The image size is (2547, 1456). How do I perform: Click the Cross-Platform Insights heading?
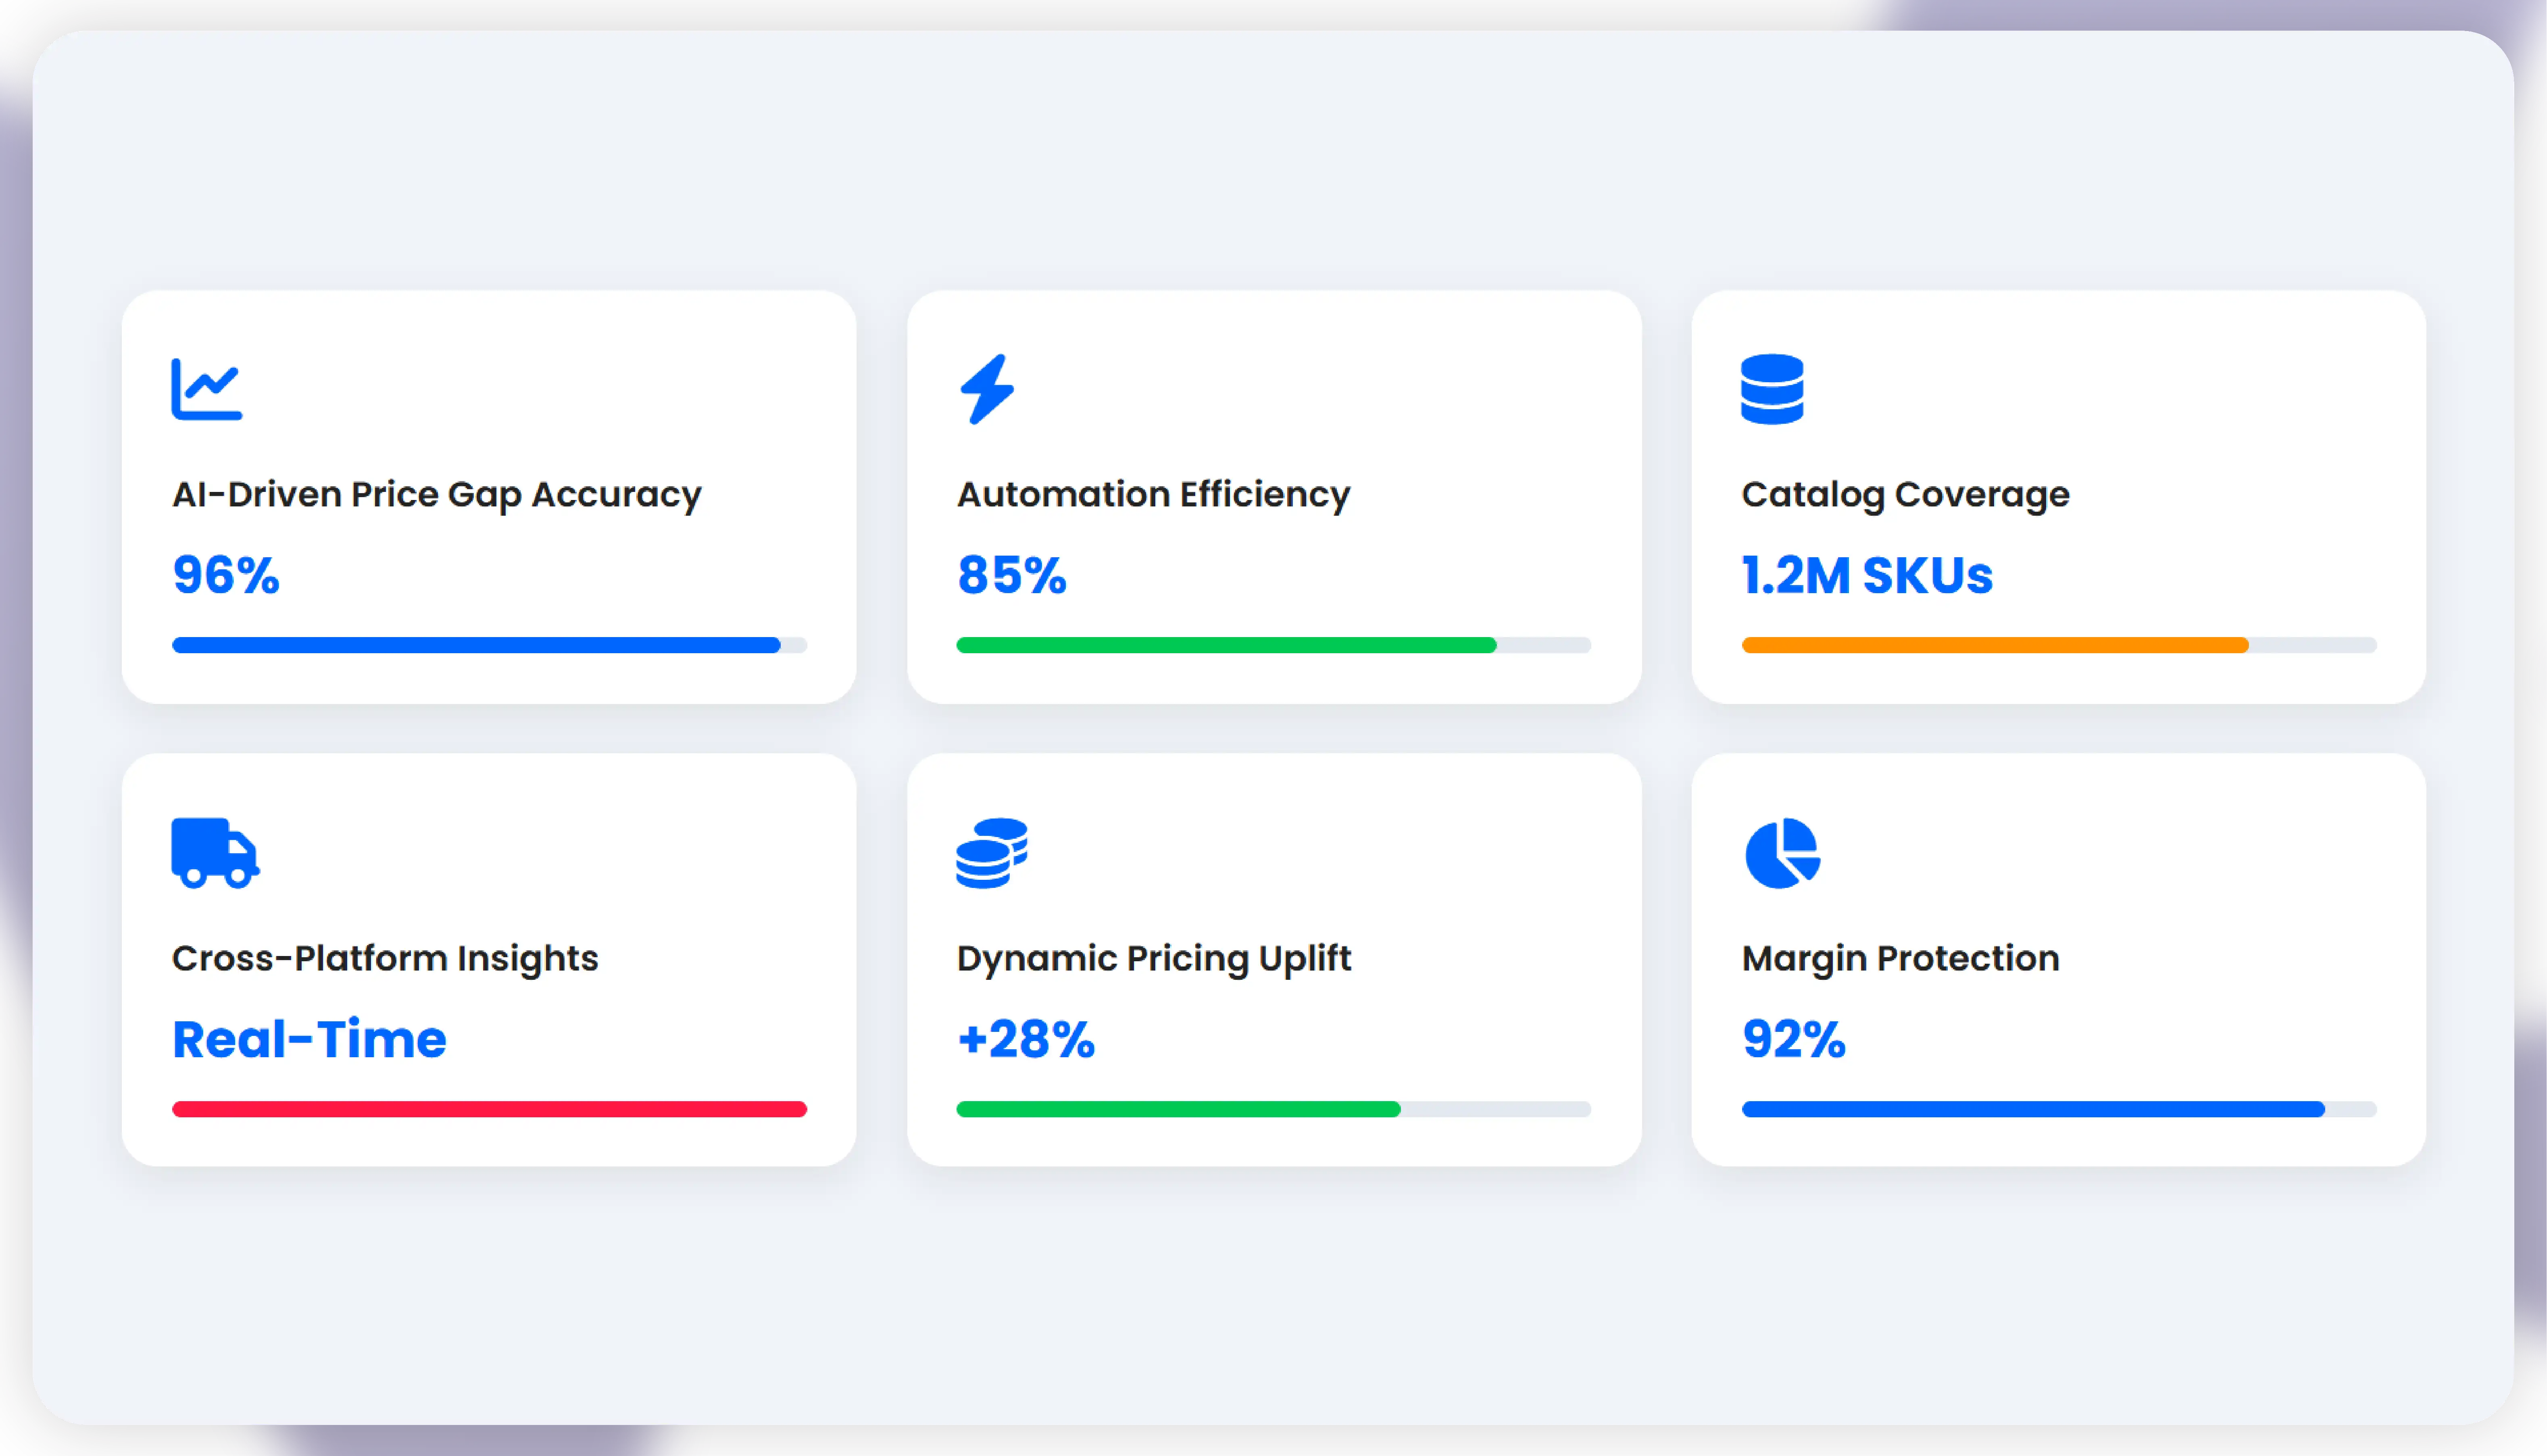(x=385, y=958)
